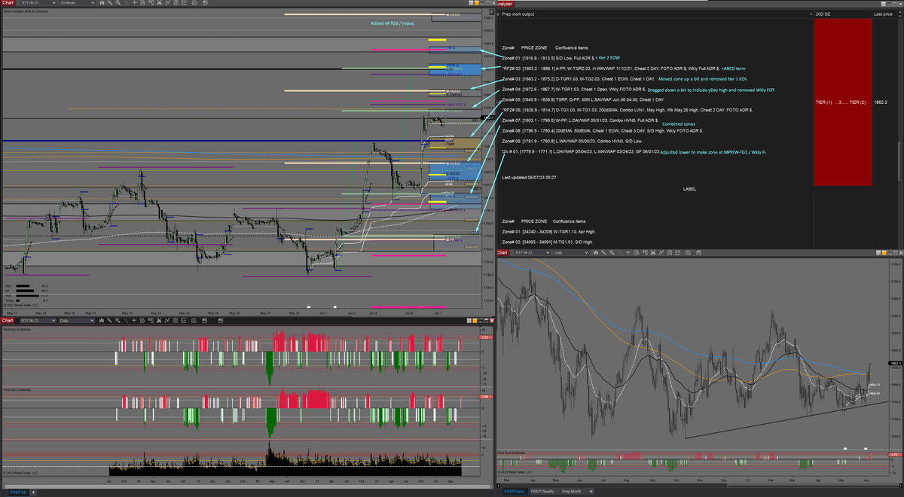The height and width of the screenshot is (497, 904).
Task: Click camera icon in bottom-left Daily chart toolbar
Action: [x=194, y=321]
